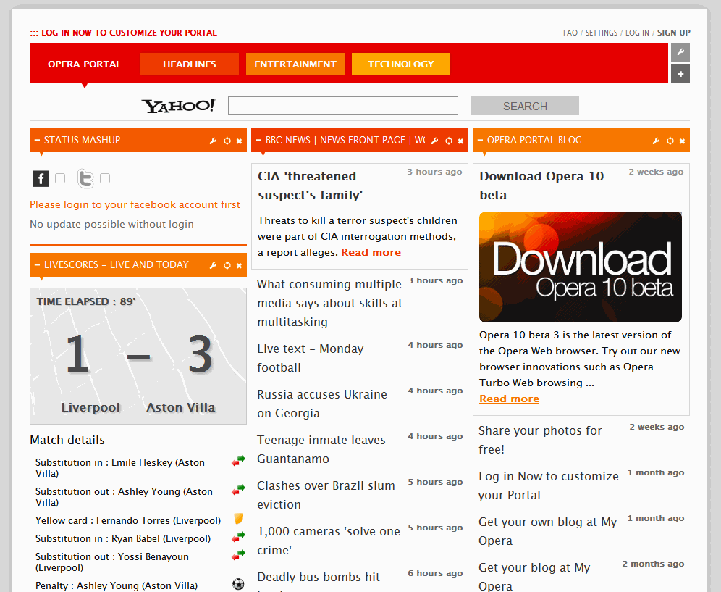This screenshot has width=721, height=592.
Task: Open the Opera Portal Blog widget settings wrench
Action: [x=656, y=141]
